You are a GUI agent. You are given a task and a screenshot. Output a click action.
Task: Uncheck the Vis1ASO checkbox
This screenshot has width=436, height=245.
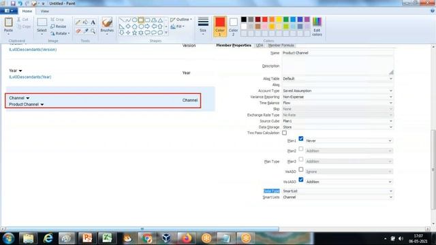click(301, 180)
